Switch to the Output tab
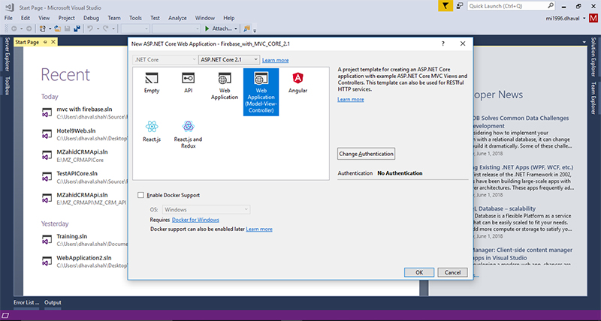The height and width of the screenshot is (321, 601). coord(53,302)
